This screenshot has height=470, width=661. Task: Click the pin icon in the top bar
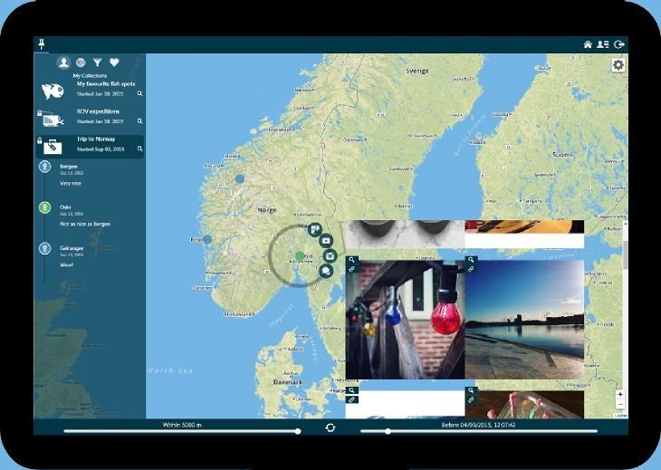[x=42, y=43]
